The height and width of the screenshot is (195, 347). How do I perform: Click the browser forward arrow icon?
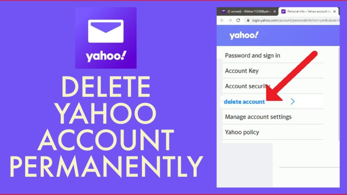coord(230,20)
